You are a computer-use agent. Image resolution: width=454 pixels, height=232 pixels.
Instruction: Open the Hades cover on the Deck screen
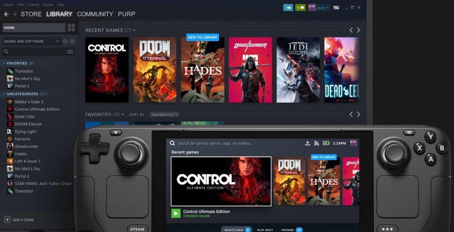(x=323, y=181)
